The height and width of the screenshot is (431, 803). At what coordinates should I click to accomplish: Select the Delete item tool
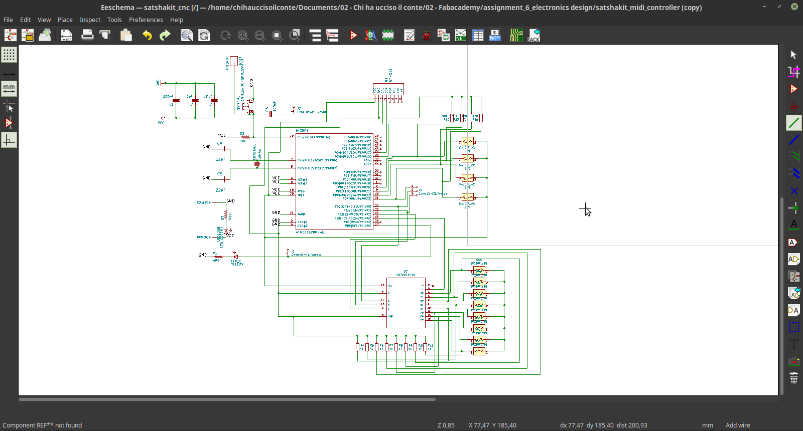point(793,378)
